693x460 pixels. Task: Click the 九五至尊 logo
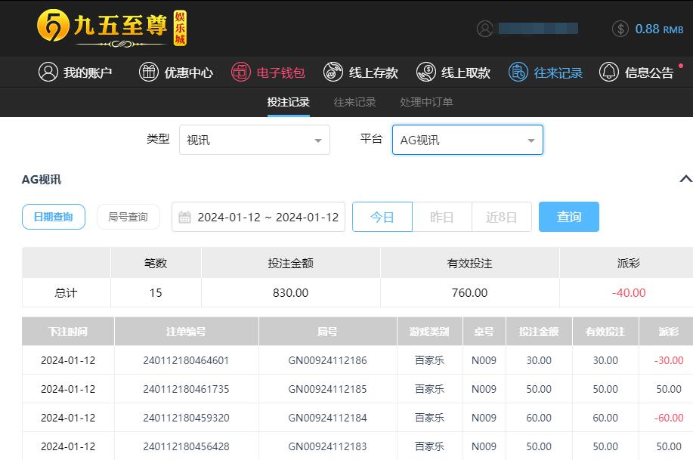pyautogui.click(x=112, y=28)
